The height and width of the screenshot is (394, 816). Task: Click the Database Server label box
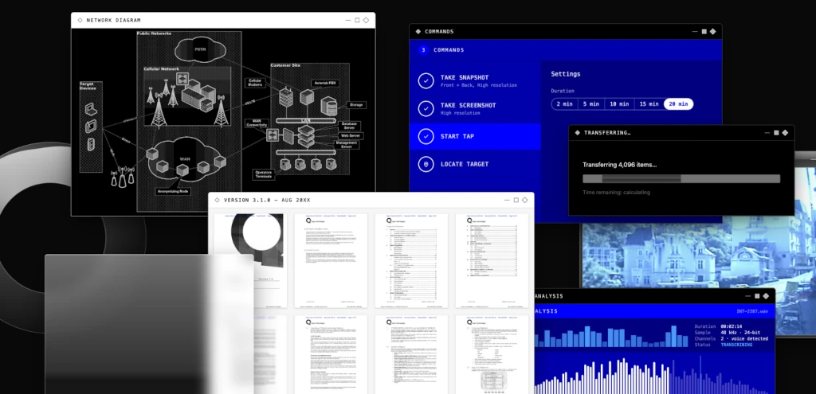(x=350, y=126)
